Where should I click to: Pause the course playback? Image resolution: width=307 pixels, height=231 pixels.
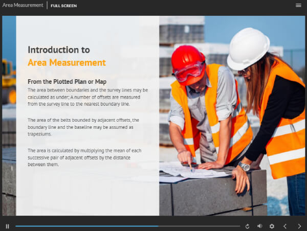(8, 226)
